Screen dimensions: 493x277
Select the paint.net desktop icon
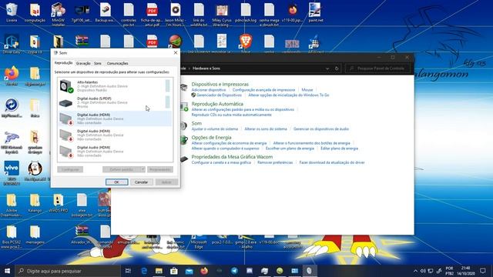click(315, 12)
